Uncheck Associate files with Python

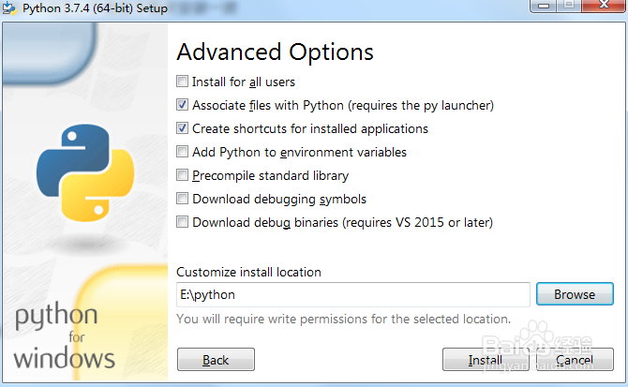click(183, 105)
